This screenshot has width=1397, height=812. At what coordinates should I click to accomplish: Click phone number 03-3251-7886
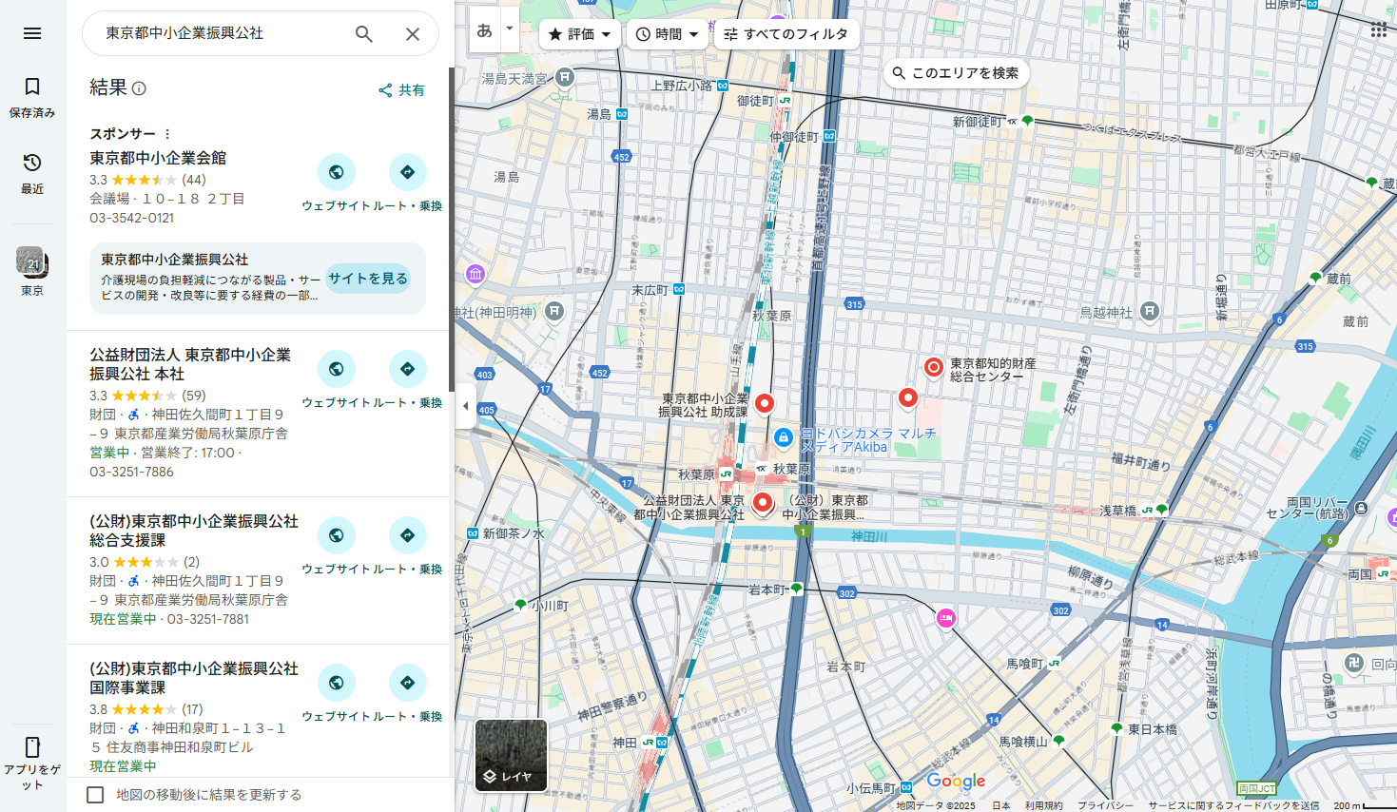tap(131, 472)
